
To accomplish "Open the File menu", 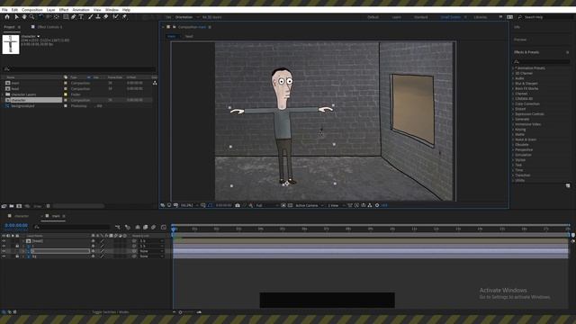I will coord(4,10).
